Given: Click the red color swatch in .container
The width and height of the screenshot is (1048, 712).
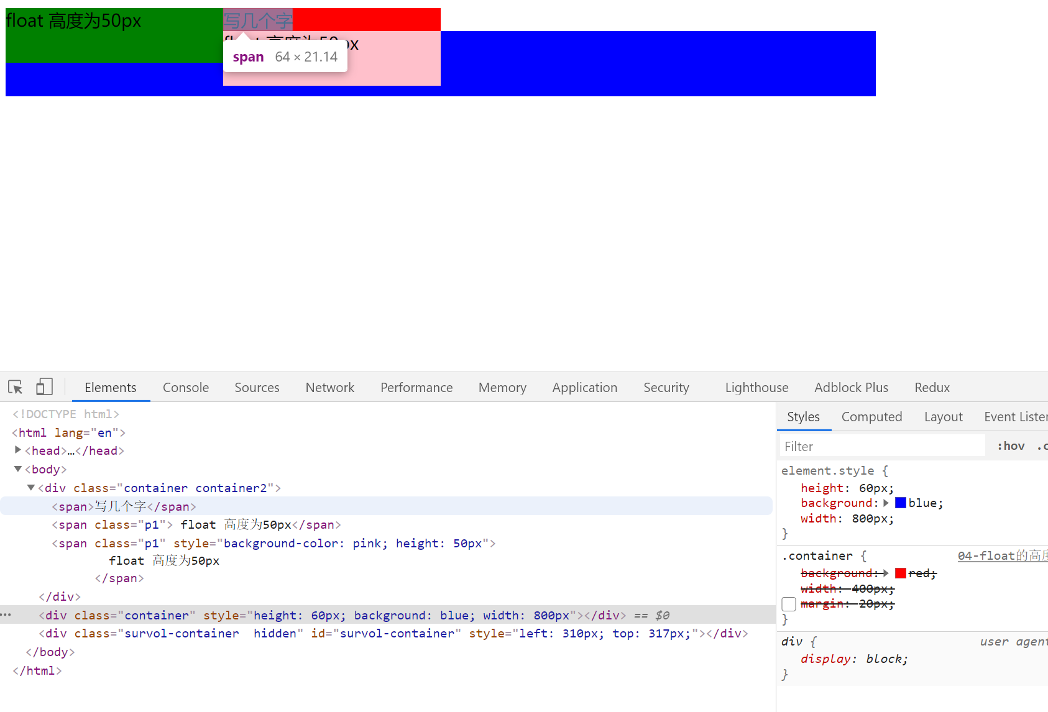Looking at the screenshot, I should tap(901, 573).
